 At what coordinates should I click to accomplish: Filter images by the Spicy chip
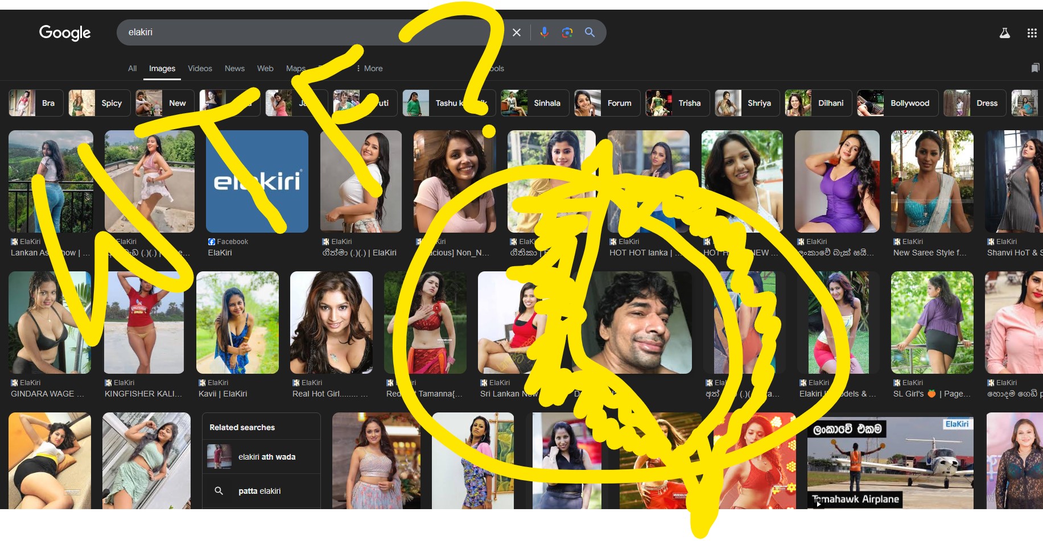pyautogui.click(x=100, y=103)
